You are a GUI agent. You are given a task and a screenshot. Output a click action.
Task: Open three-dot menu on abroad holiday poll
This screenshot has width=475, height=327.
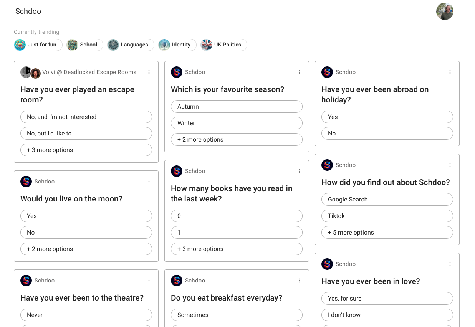click(x=450, y=72)
